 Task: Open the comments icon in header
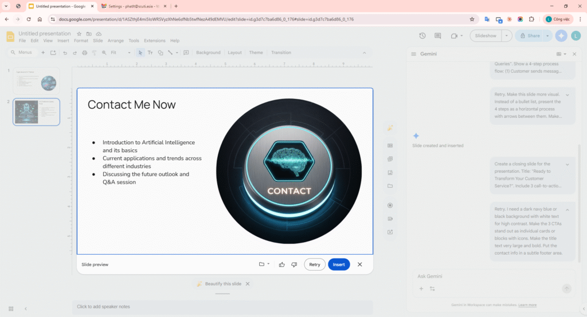coord(439,35)
